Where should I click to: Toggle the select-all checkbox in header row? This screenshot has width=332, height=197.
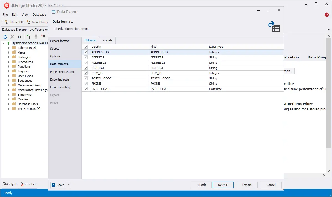86,47
